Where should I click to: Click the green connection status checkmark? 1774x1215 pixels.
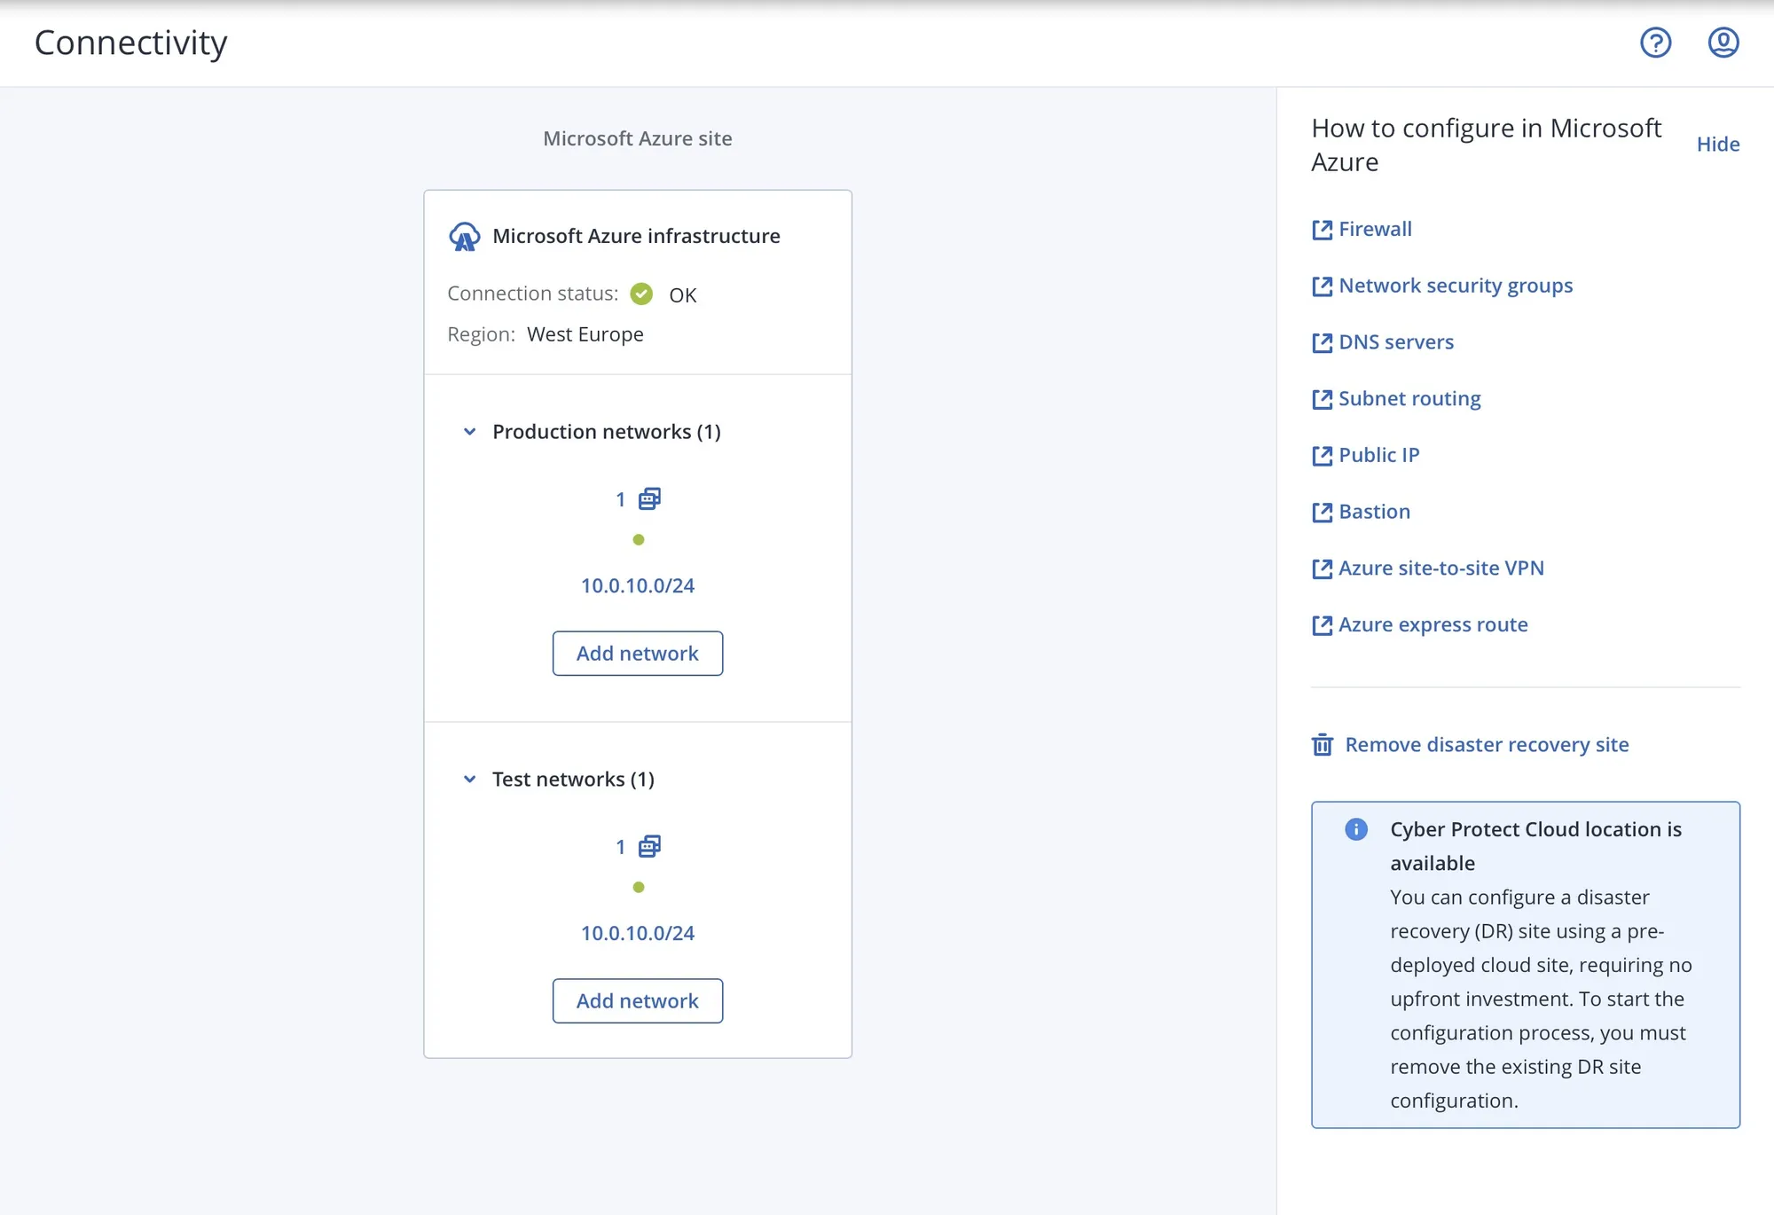[641, 294]
